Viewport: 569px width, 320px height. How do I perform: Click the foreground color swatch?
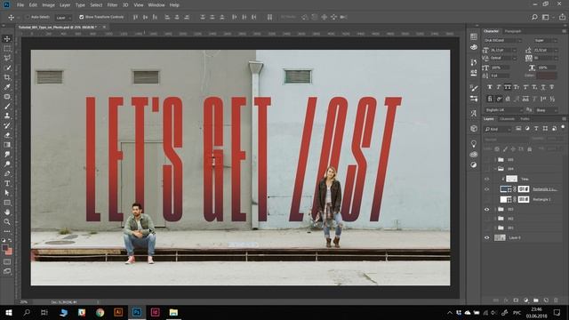(x=4, y=248)
